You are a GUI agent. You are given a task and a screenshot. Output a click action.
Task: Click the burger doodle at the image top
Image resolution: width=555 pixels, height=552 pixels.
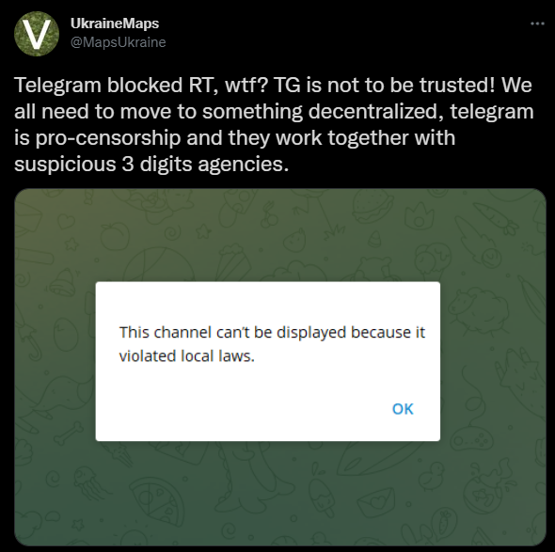(x=372, y=206)
